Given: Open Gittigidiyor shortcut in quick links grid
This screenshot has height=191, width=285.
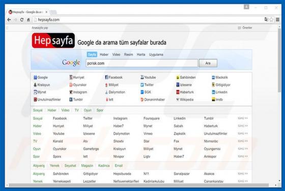Looking at the screenshot, I should 221,85.
